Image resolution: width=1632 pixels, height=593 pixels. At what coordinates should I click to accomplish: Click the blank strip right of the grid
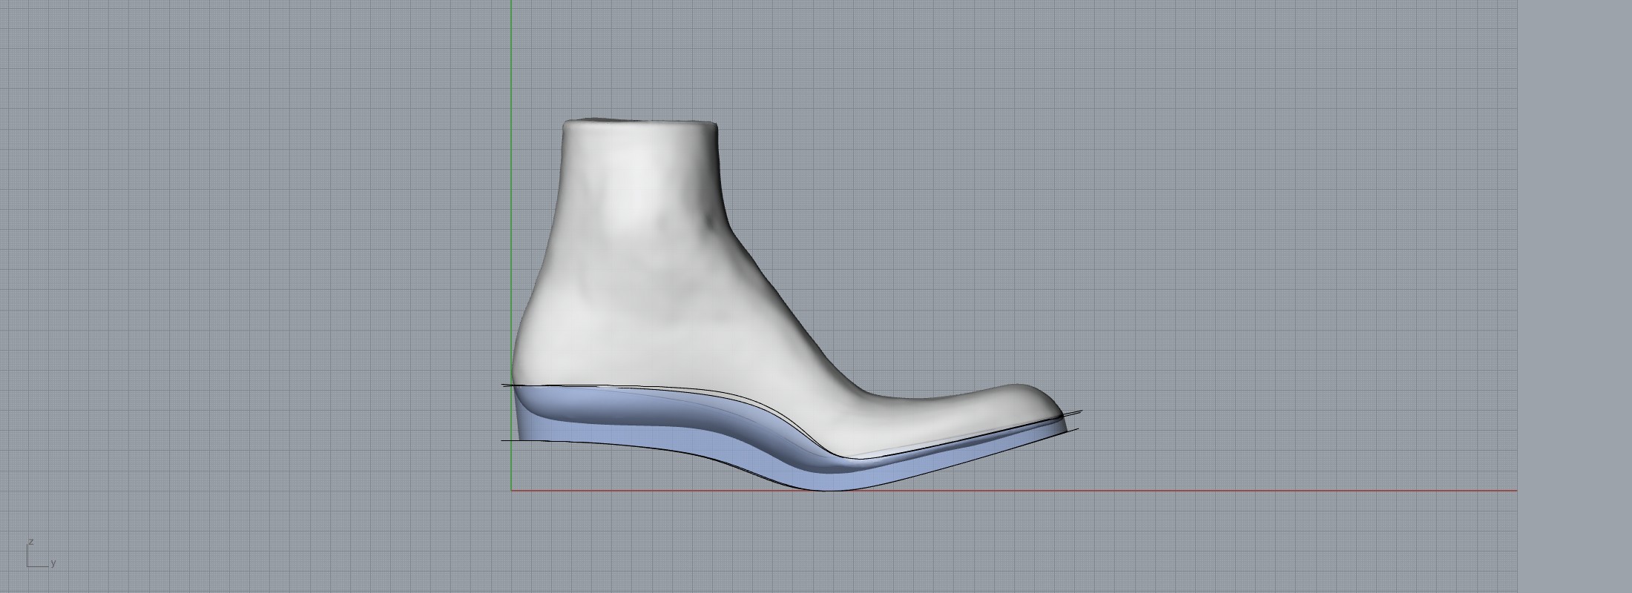(1573, 296)
